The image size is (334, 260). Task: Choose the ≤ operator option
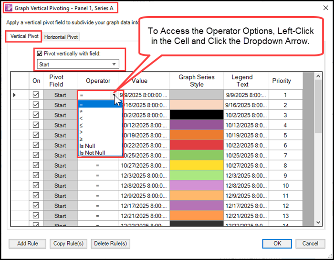100,125
